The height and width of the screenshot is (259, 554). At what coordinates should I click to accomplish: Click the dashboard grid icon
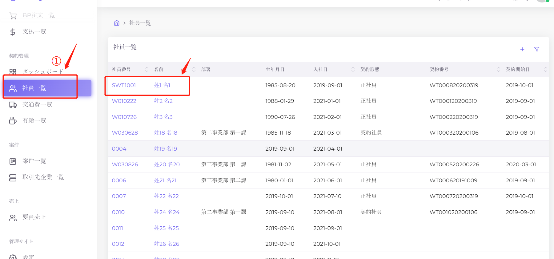[13, 72]
